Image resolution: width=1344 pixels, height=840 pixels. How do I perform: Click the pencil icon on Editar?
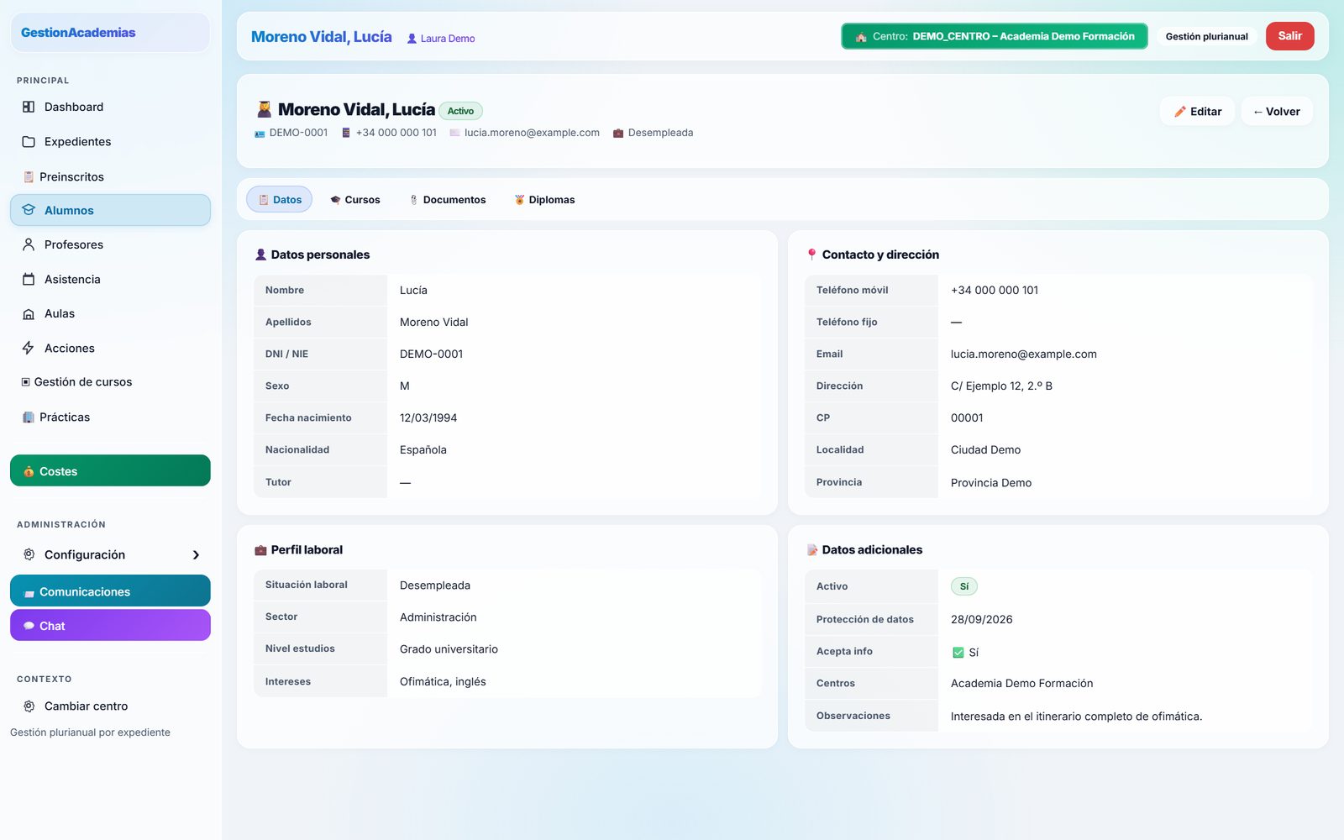[x=1180, y=112]
